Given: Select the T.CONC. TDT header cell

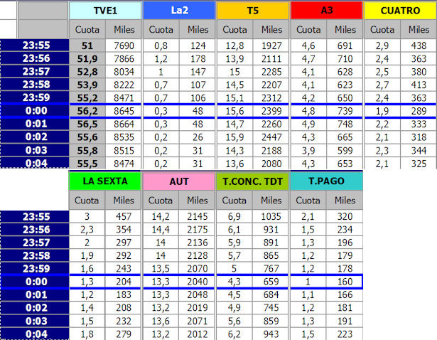Looking at the screenshot, I should pos(252,181).
